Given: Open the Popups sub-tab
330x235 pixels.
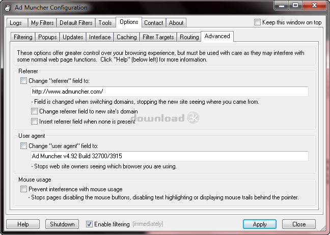Looking at the screenshot, I should pyautogui.click(x=47, y=37).
